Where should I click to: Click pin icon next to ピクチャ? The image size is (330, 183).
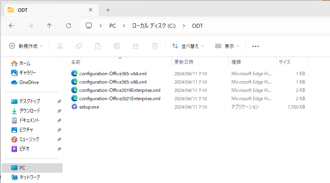pyautogui.click(x=59, y=130)
